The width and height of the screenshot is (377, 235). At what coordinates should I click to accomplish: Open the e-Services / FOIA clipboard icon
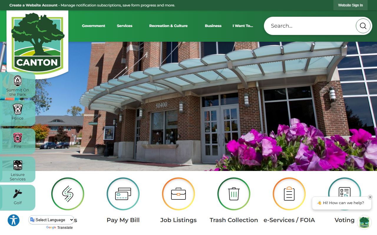click(289, 194)
